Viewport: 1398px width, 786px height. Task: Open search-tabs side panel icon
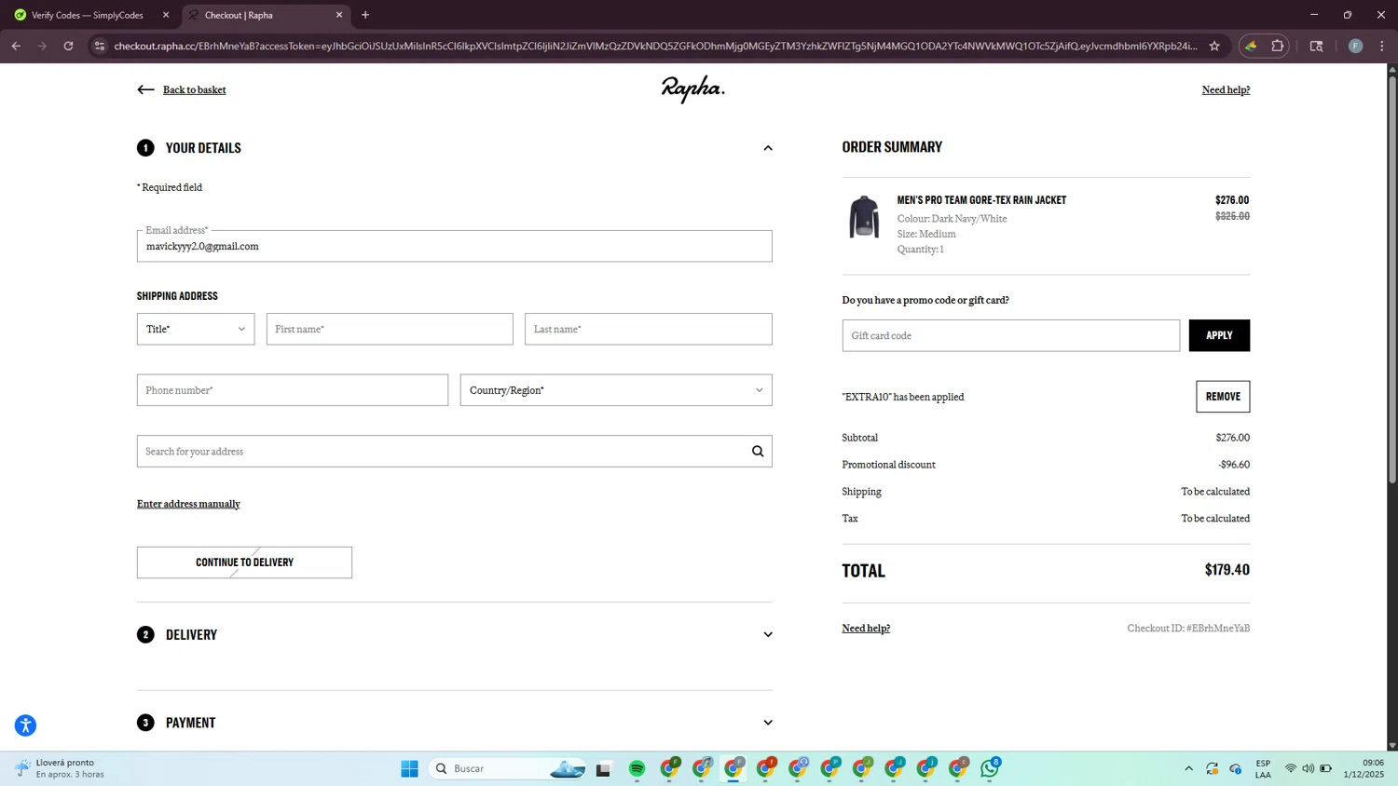(1316, 46)
